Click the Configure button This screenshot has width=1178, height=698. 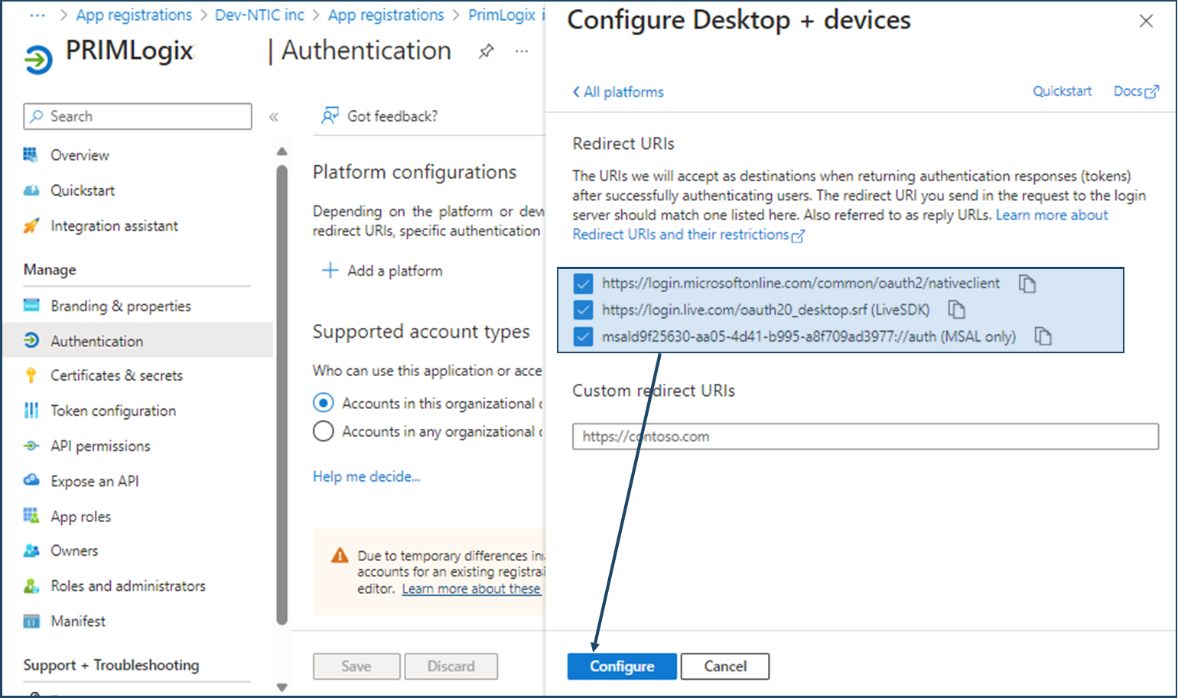point(622,666)
